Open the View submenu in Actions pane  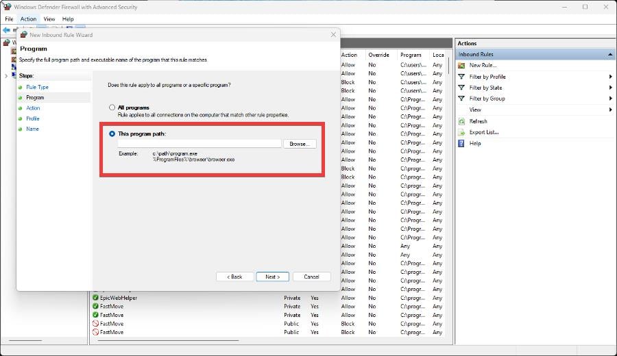[535, 110]
